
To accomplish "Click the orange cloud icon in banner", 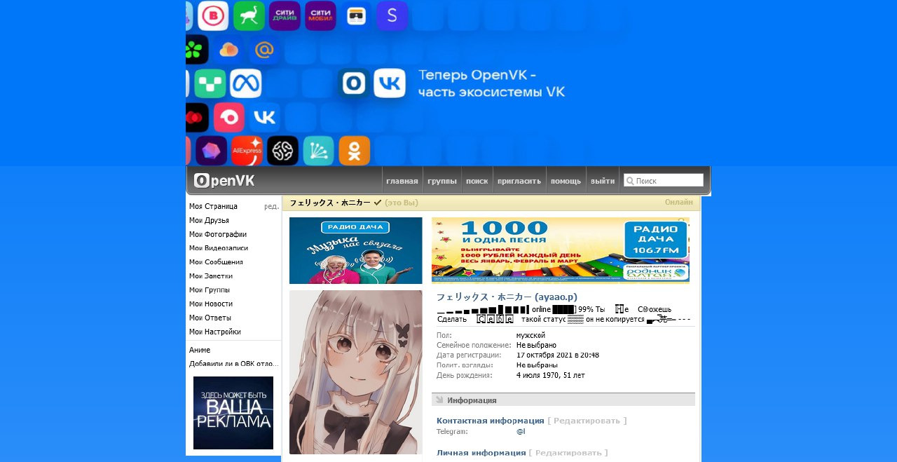I will coord(229,50).
